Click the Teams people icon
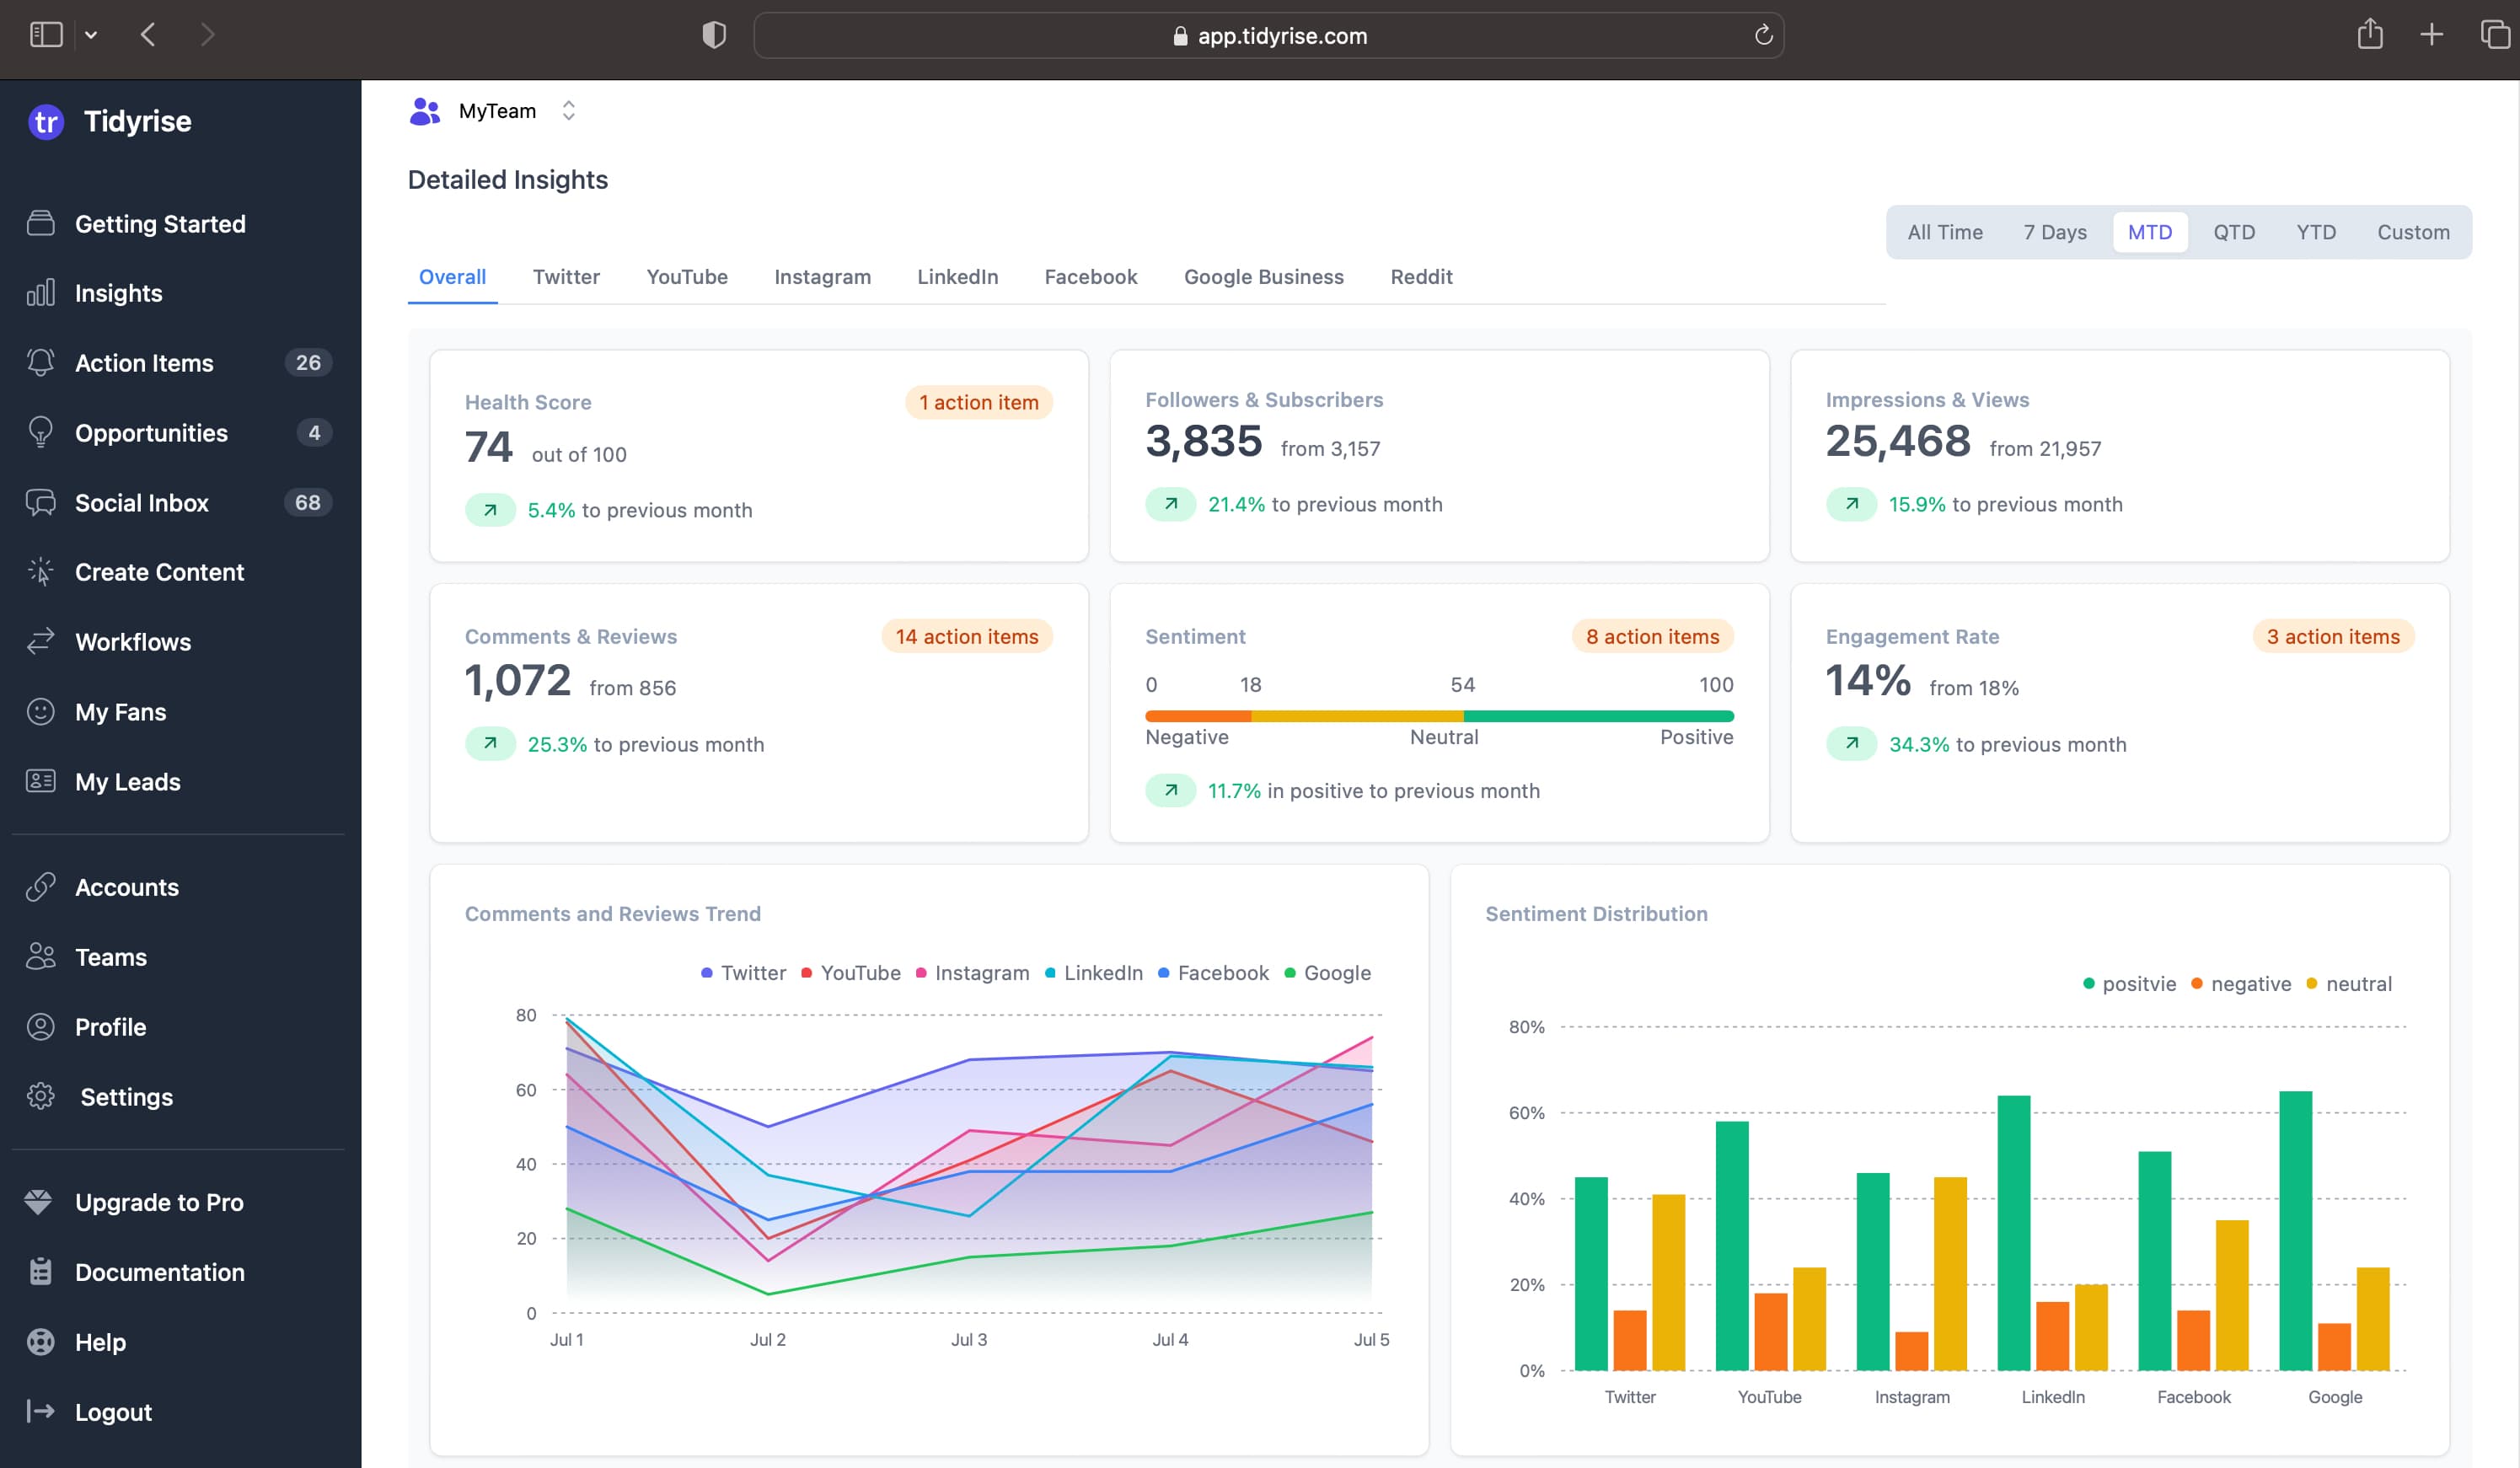Image resolution: width=2520 pixels, height=1468 pixels. (x=41, y=957)
